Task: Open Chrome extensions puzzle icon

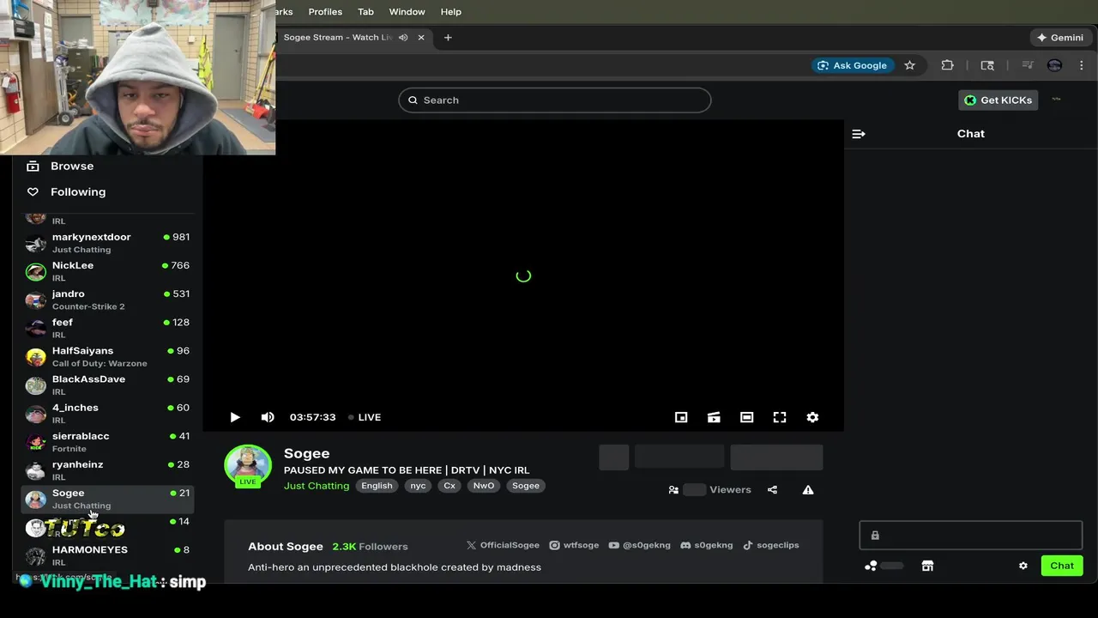Action: [948, 65]
